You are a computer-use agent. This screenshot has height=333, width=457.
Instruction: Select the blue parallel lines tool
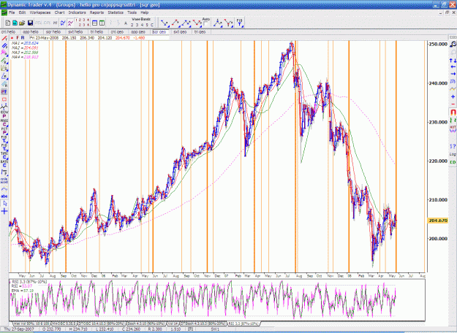pyautogui.click(x=4, y=46)
